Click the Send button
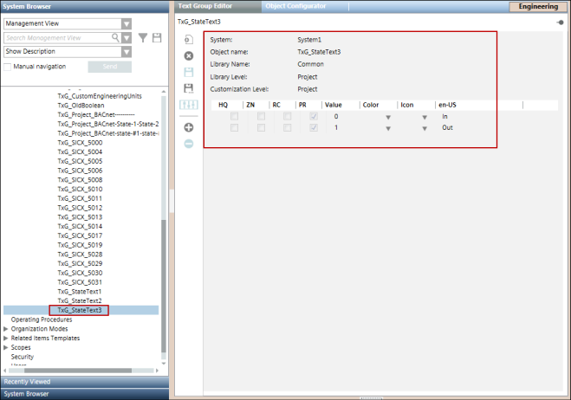 (x=110, y=67)
